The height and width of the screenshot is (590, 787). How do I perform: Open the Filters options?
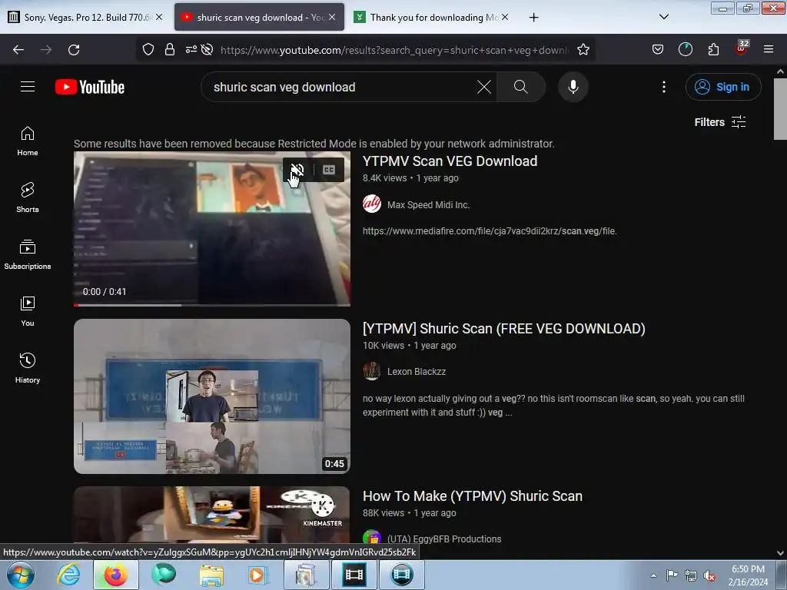(x=719, y=122)
